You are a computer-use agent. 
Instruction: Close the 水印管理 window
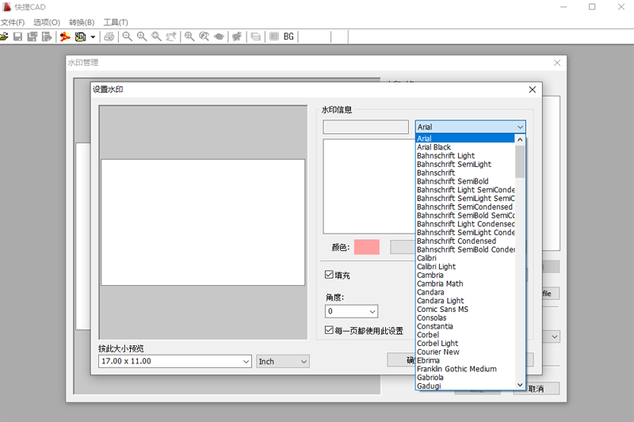coord(557,63)
